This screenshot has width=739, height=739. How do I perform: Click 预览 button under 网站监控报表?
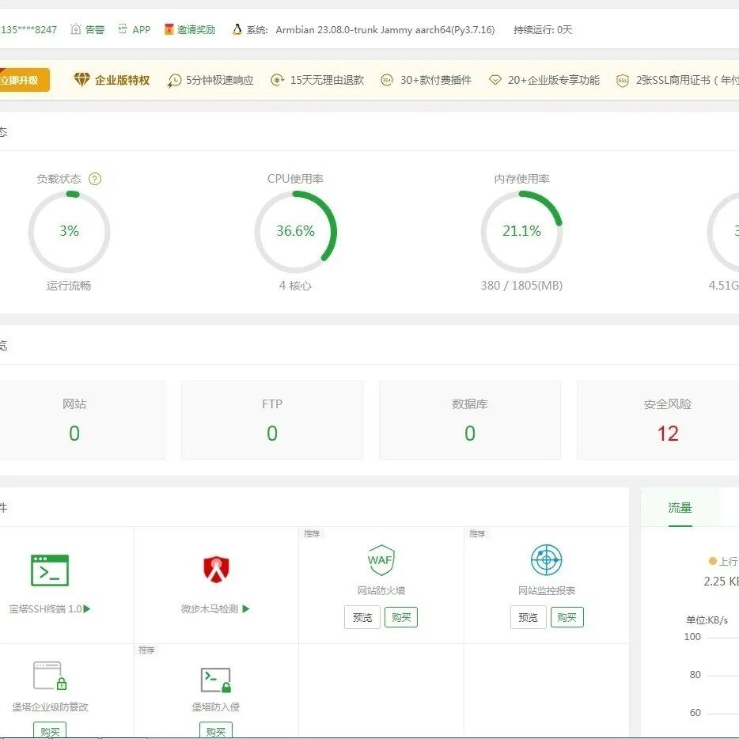pyautogui.click(x=528, y=617)
